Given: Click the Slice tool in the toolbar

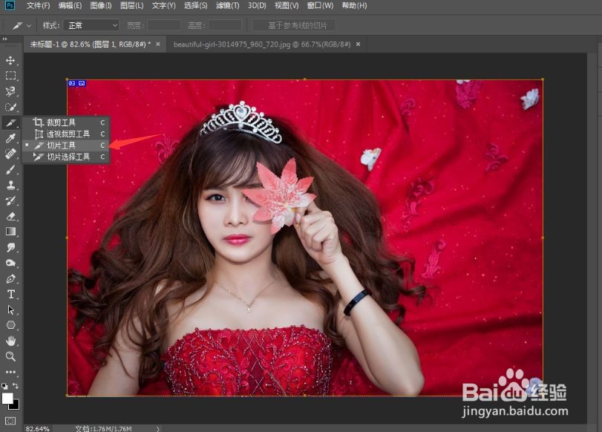Looking at the screenshot, I should (x=10, y=123).
